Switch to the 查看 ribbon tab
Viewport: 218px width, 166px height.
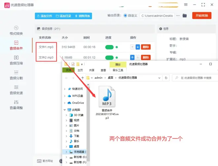[x=103, y=70]
